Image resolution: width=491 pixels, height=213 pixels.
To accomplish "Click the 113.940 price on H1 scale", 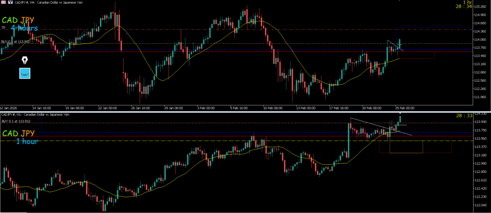I will tap(479, 122).
